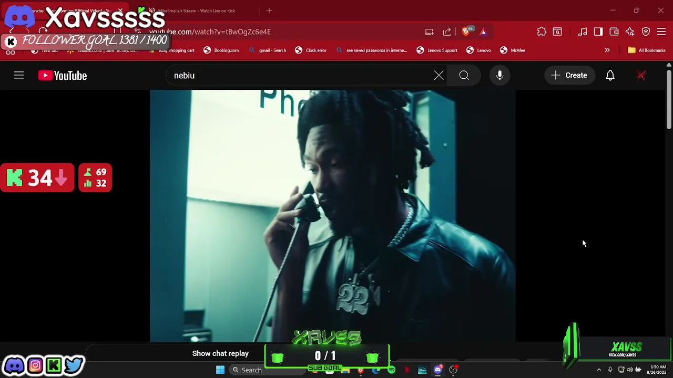Image resolution: width=673 pixels, height=378 pixels.
Task: Open the music note media control
Action: click(x=583, y=32)
